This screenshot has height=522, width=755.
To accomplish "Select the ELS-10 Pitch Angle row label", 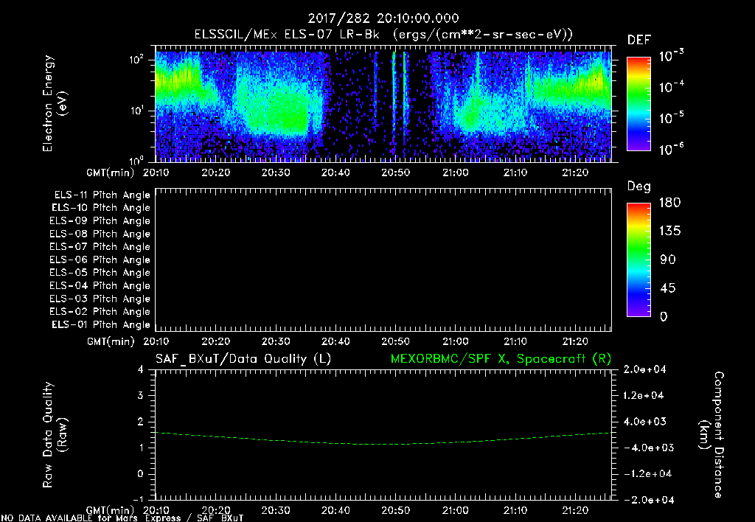I will tap(101, 208).
